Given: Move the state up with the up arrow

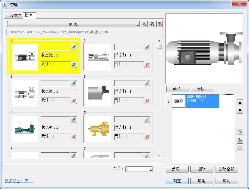Looking at the screenshot, I should pos(240,103).
